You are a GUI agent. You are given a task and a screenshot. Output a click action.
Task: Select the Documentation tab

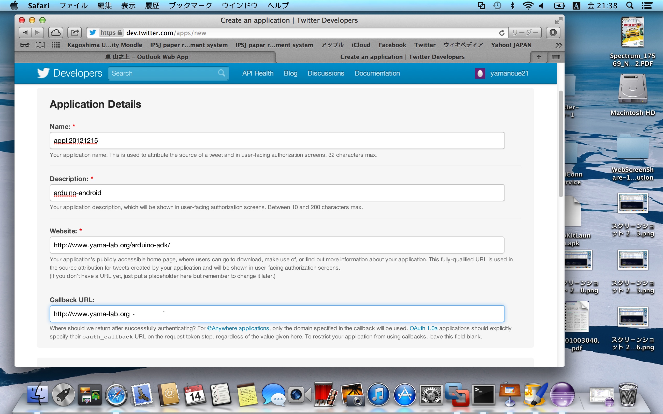[x=377, y=73]
